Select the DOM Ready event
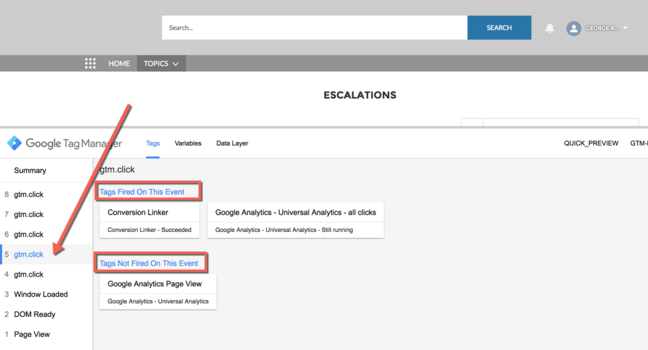Image resolution: width=648 pixels, height=350 pixels. 46,314
